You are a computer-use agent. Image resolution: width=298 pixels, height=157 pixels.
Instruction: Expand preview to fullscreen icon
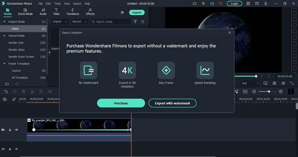(292, 83)
